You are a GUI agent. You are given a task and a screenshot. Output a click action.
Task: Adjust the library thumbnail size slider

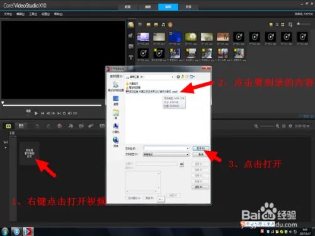(x=304, y=24)
